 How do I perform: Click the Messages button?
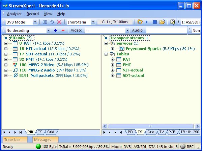[42, 140]
